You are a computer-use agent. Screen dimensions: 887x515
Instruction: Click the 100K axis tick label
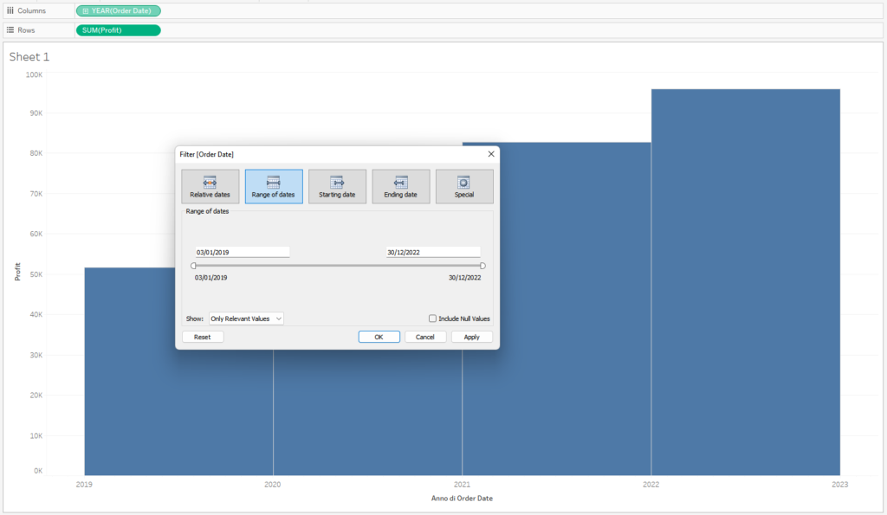tap(34, 74)
